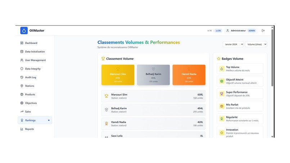This screenshot has height=163, width=290.
Task: Click the Régularité ribbon badge icon
Action: tap(222, 119)
